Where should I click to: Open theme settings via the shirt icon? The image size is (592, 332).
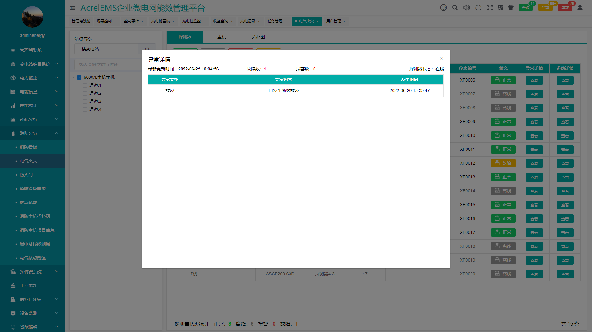tap(511, 8)
